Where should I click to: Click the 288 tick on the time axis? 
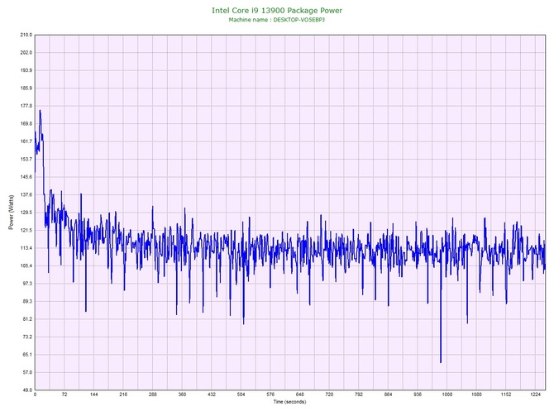(153, 394)
